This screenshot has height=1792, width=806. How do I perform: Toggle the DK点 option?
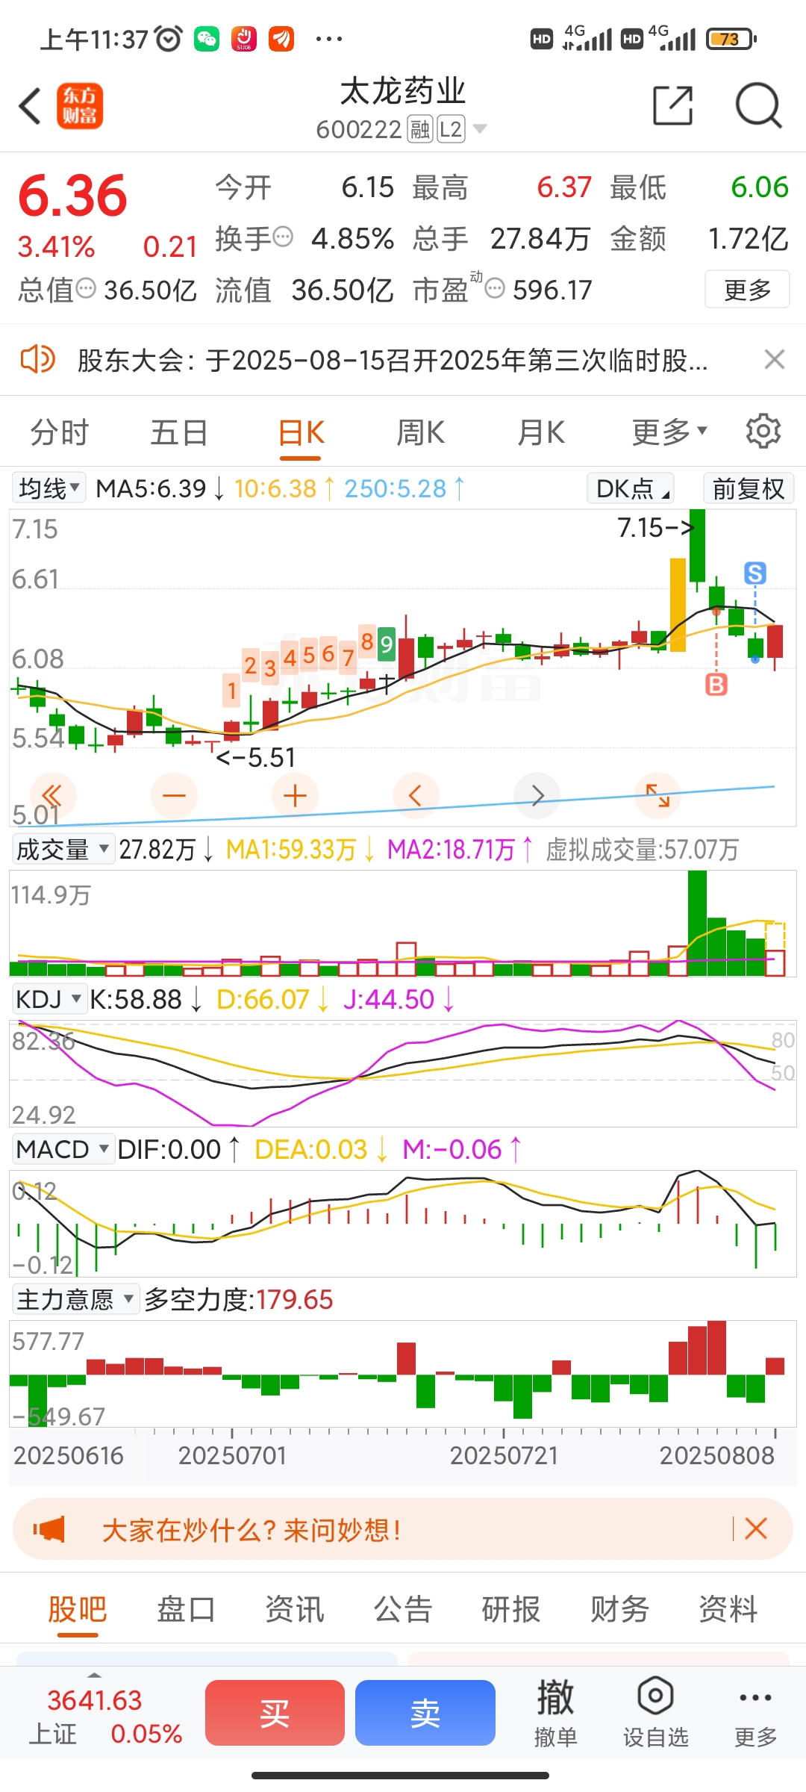(631, 488)
